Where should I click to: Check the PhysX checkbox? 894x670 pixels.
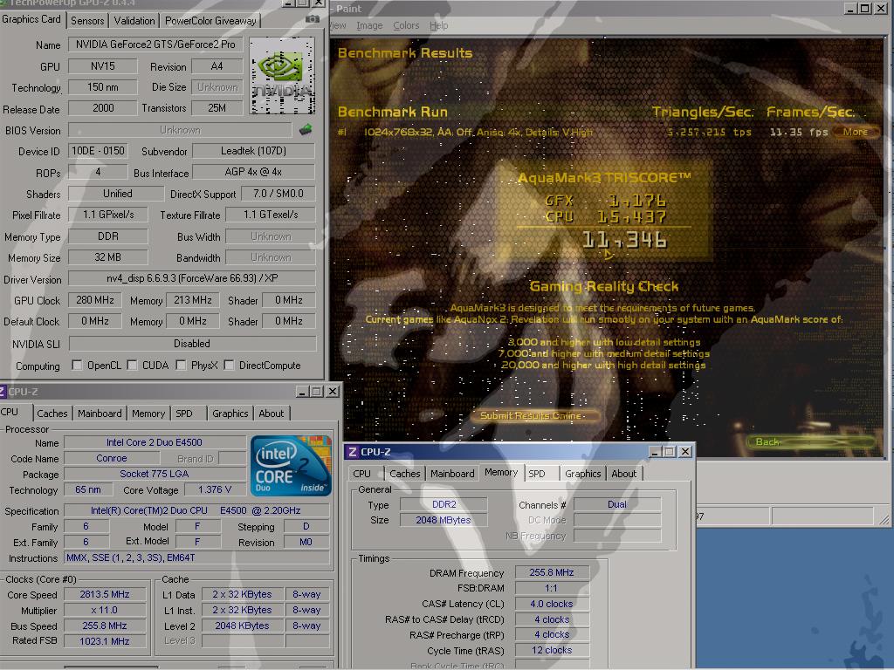pyautogui.click(x=181, y=366)
